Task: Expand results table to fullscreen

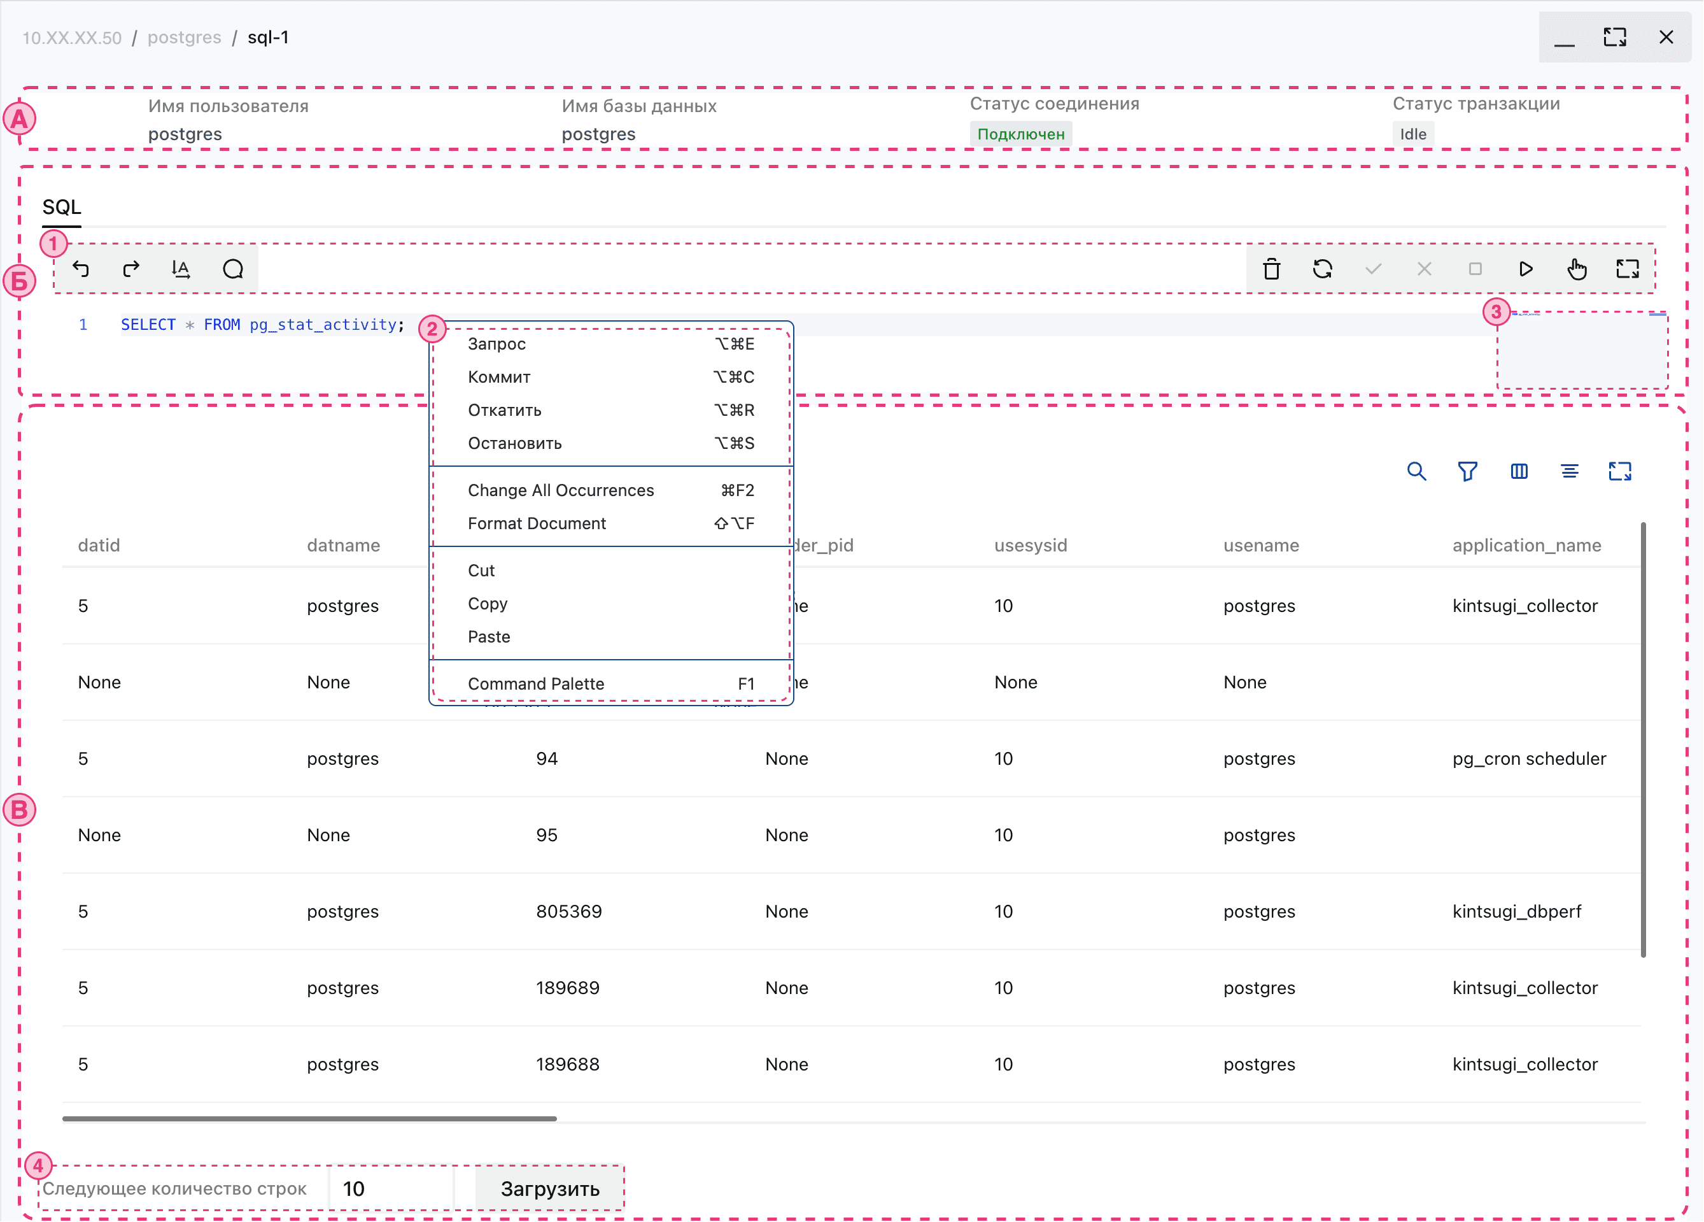Action: 1620,471
